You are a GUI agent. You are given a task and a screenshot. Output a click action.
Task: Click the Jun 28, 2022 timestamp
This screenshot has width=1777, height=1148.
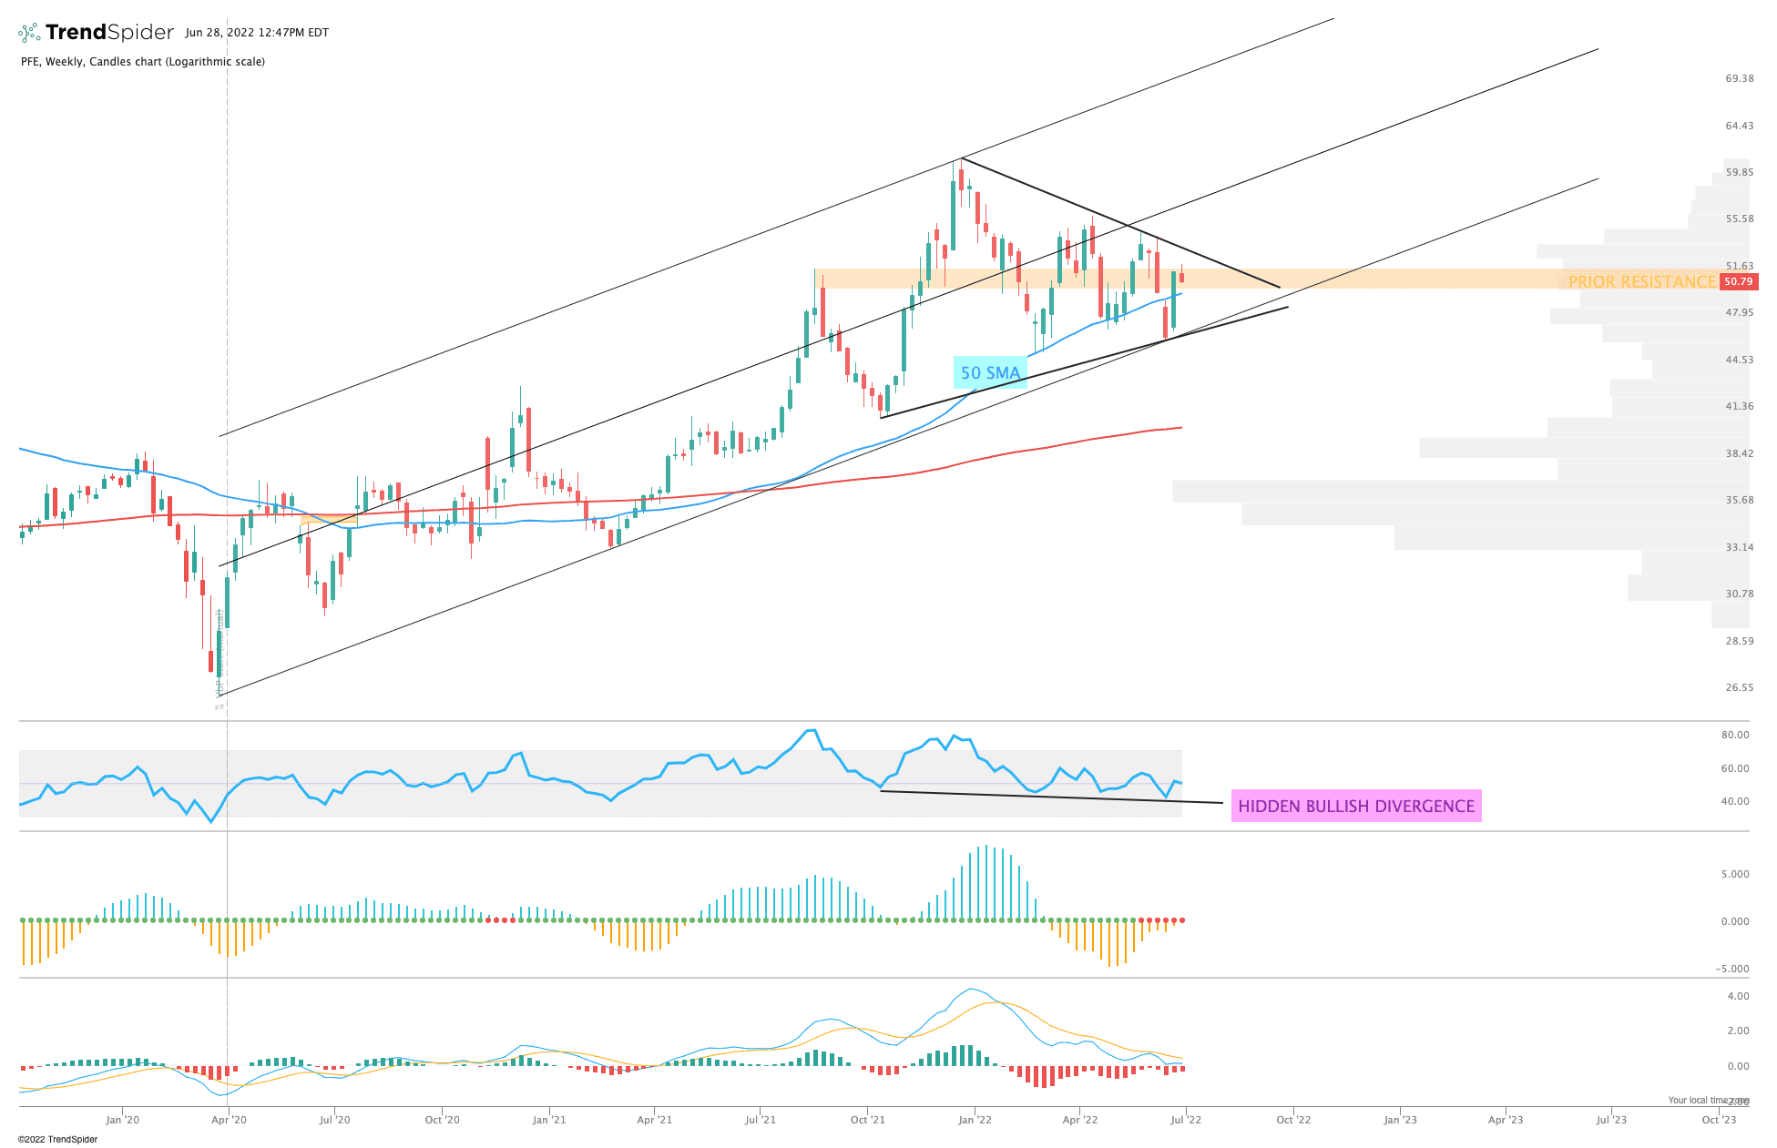257,33
